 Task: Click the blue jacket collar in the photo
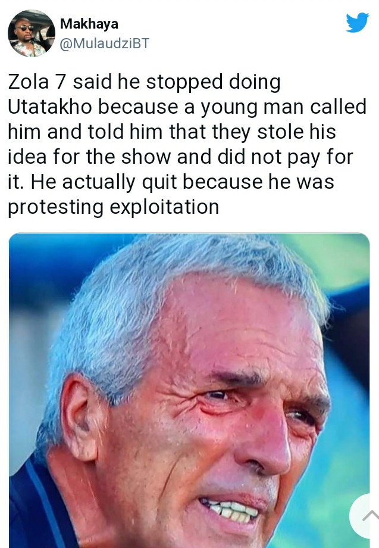point(39,507)
